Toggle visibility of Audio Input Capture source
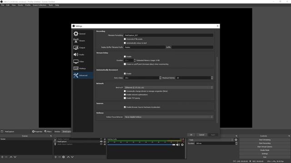 coord(101,144)
